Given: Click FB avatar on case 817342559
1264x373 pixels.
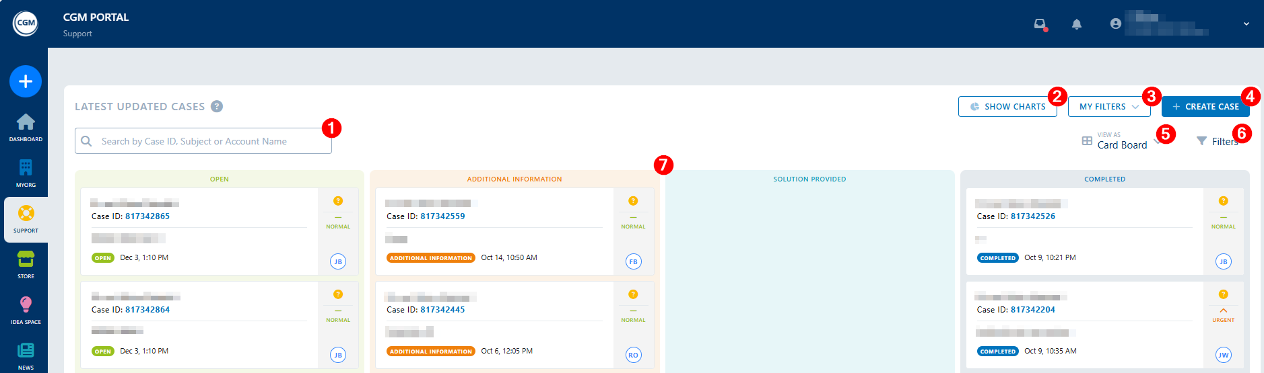Looking at the screenshot, I should pyautogui.click(x=633, y=261).
